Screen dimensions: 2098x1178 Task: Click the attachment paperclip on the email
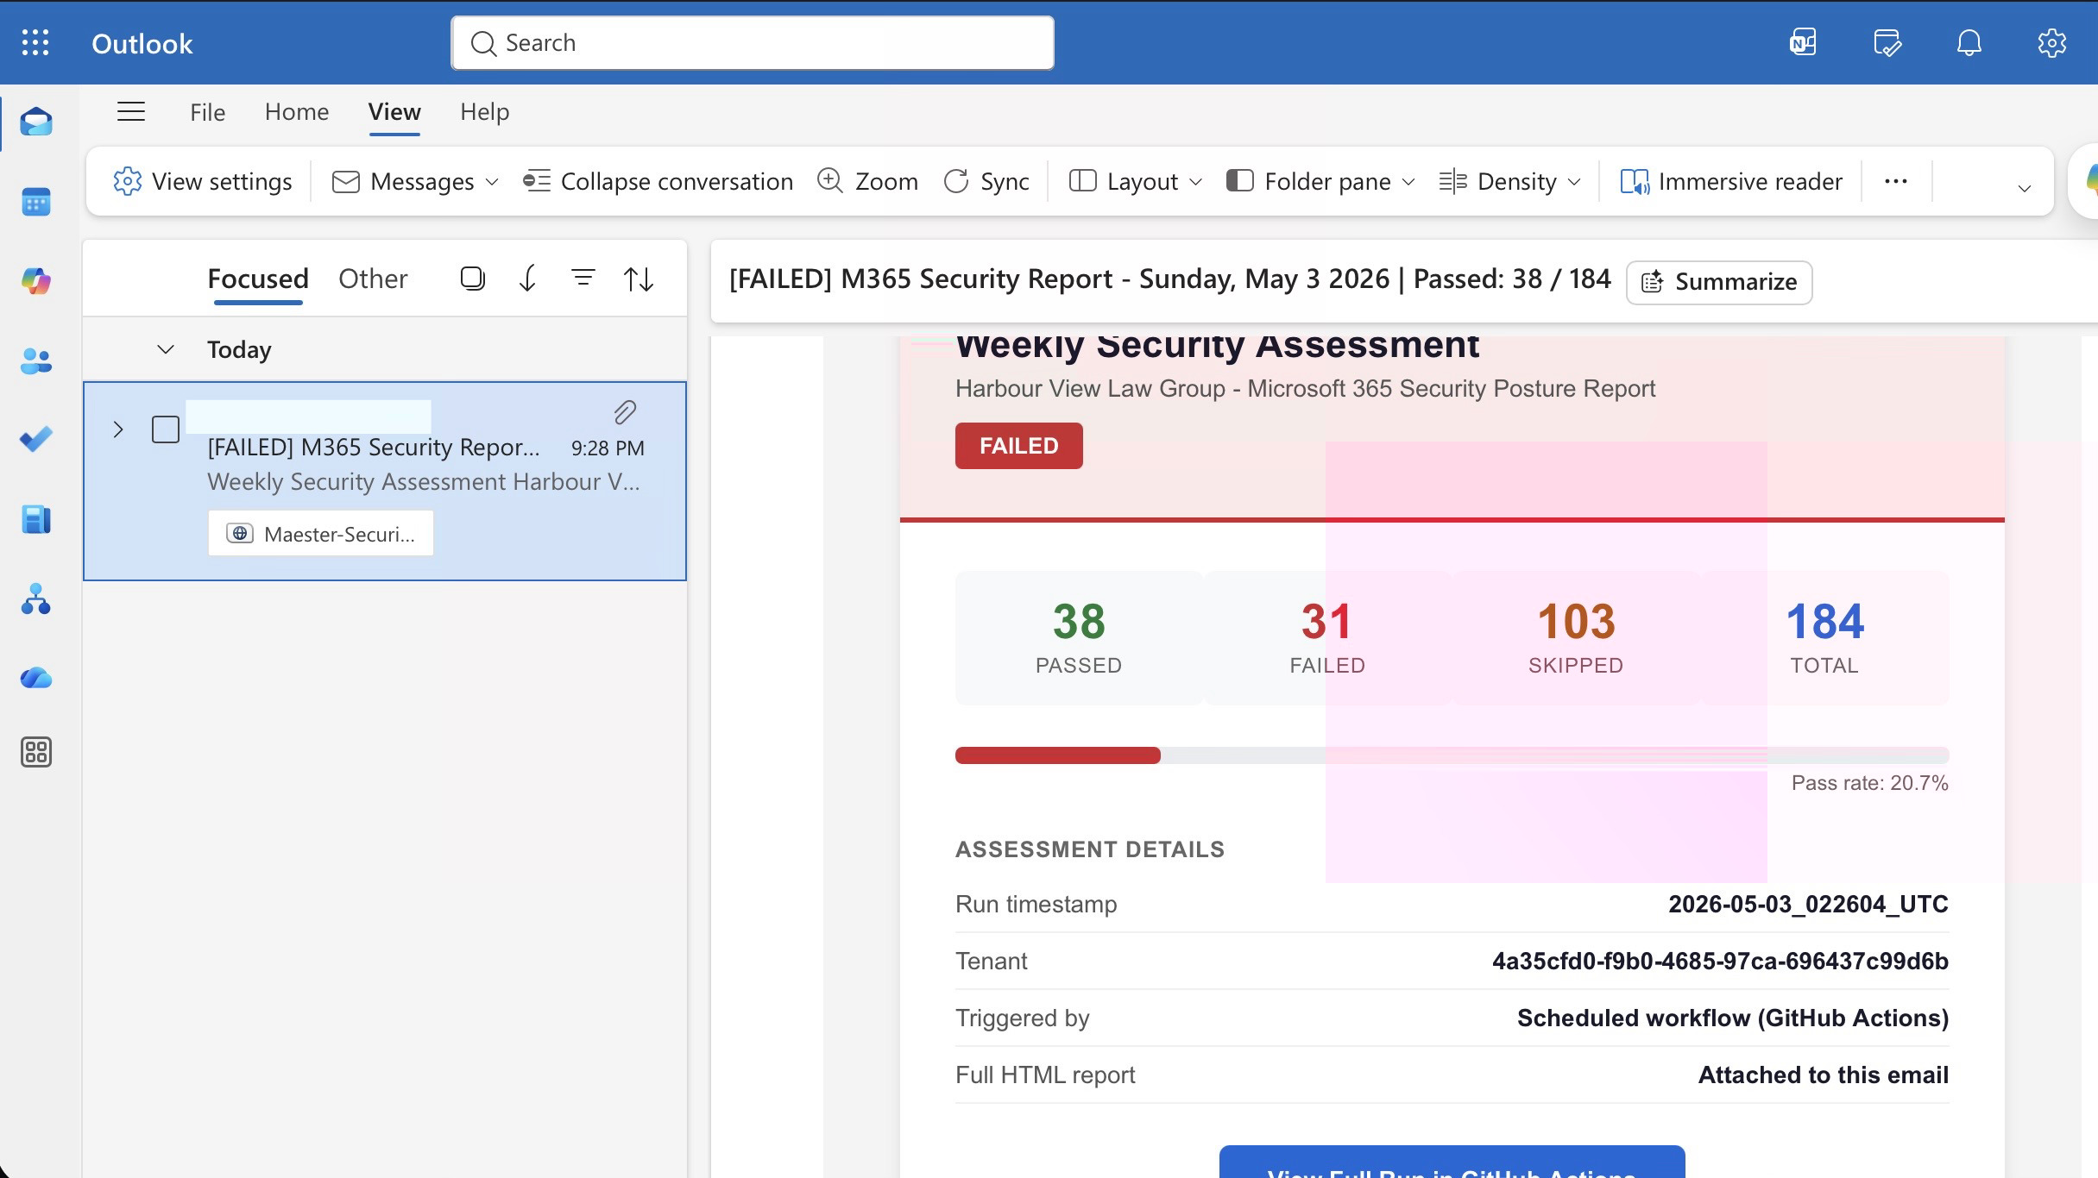point(625,412)
